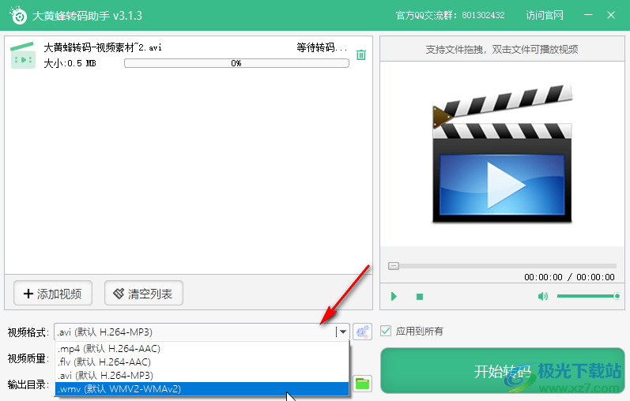Click the 等待转码... status text
Screen dimensions: 630x401
pos(322,47)
